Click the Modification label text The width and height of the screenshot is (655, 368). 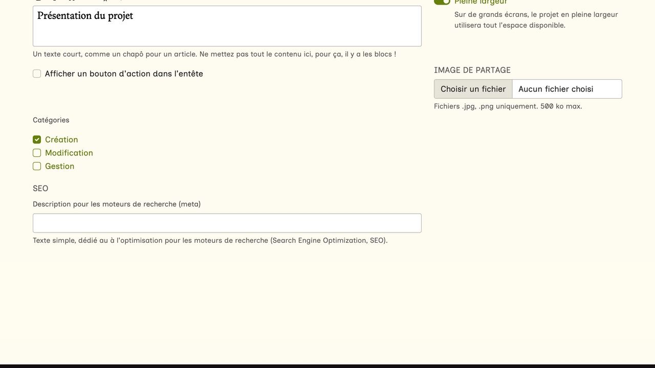[x=69, y=153]
